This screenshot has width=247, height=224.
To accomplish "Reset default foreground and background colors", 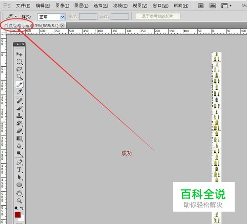I will pyautogui.click(x=16, y=208).
